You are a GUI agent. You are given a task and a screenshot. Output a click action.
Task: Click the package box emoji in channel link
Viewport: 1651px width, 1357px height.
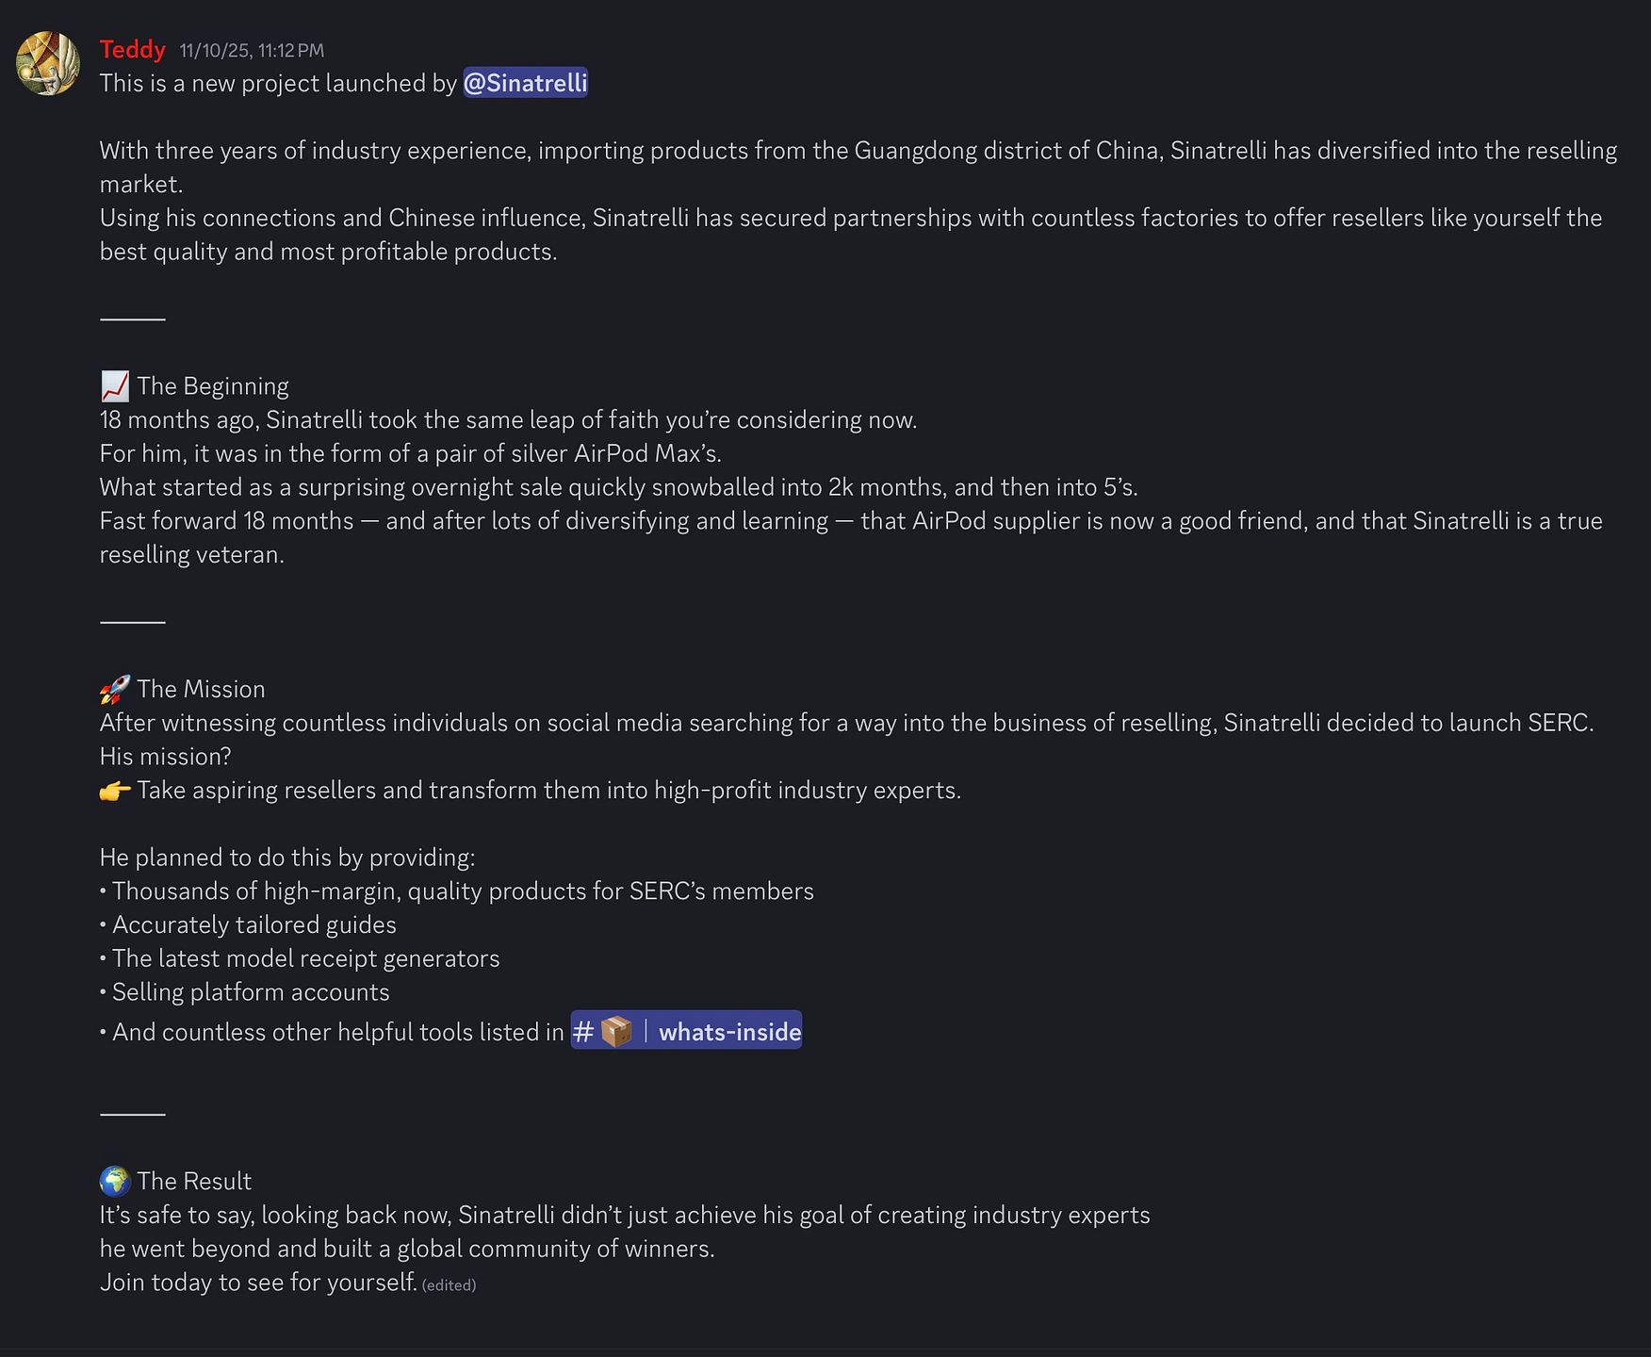616,1031
